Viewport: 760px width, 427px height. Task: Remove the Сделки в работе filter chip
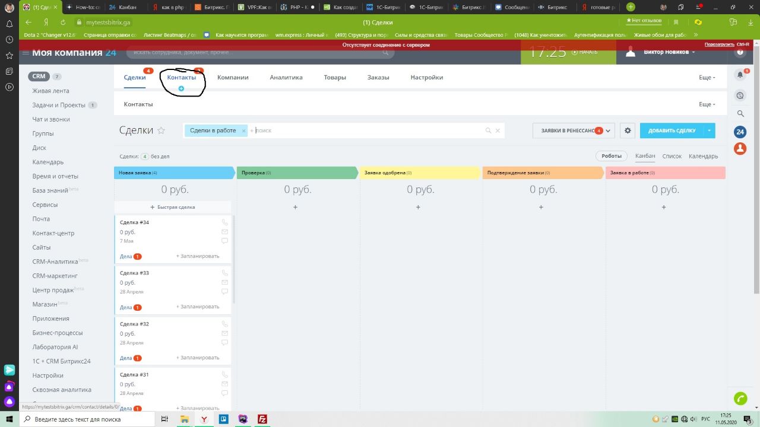pos(243,131)
